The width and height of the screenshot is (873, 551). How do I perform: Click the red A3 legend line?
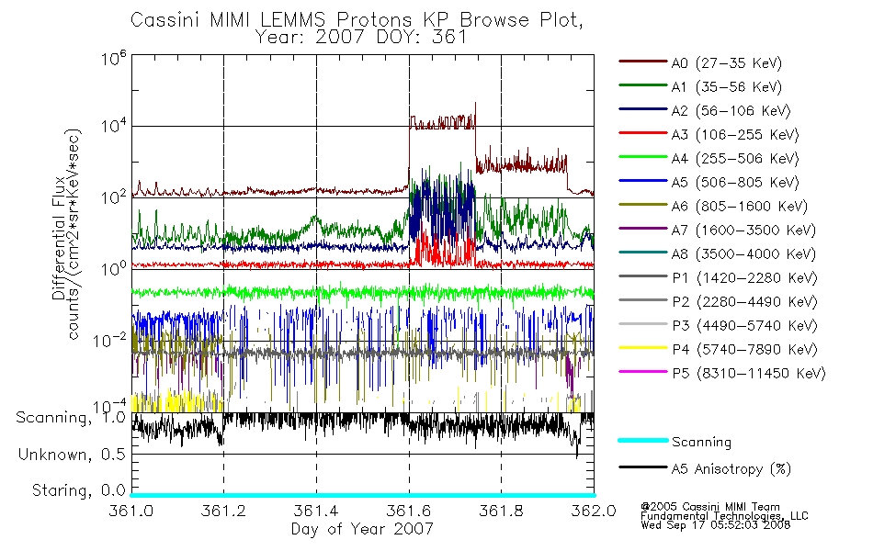pyautogui.click(x=642, y=133)
